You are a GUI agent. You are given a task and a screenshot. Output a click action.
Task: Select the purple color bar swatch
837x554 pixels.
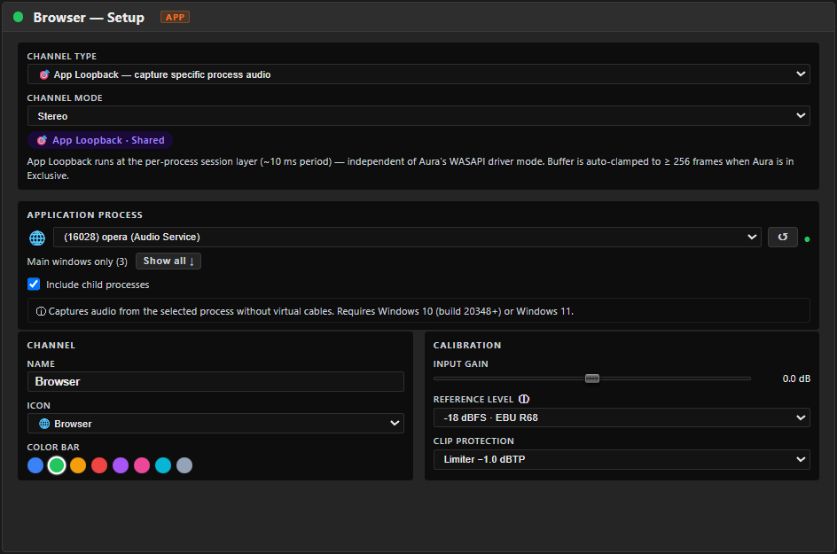(x=121, y=465)
